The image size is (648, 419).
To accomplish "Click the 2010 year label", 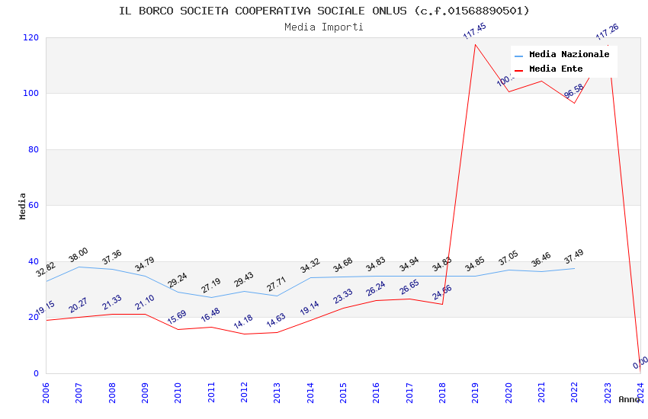I will (178, 392).
